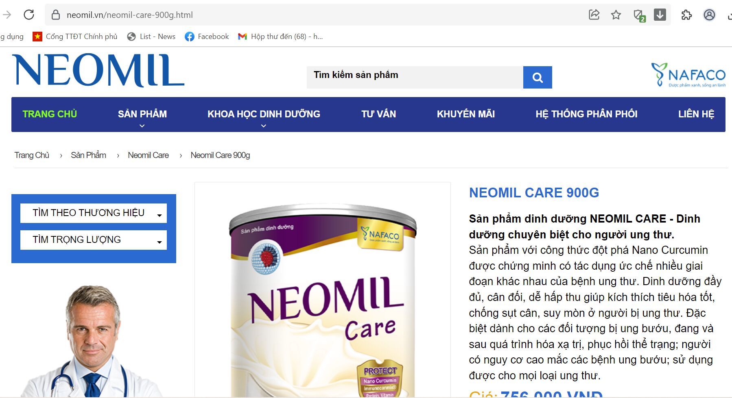Reload the page with the refresh icon
Image resolution: width=732 pixels, height=398 pixels.
coord(29,15)
